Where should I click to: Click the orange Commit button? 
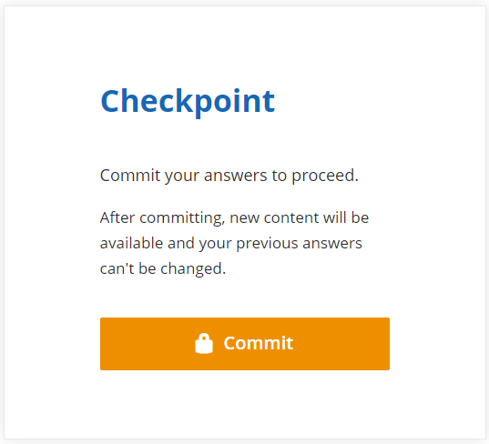(245, 344)
